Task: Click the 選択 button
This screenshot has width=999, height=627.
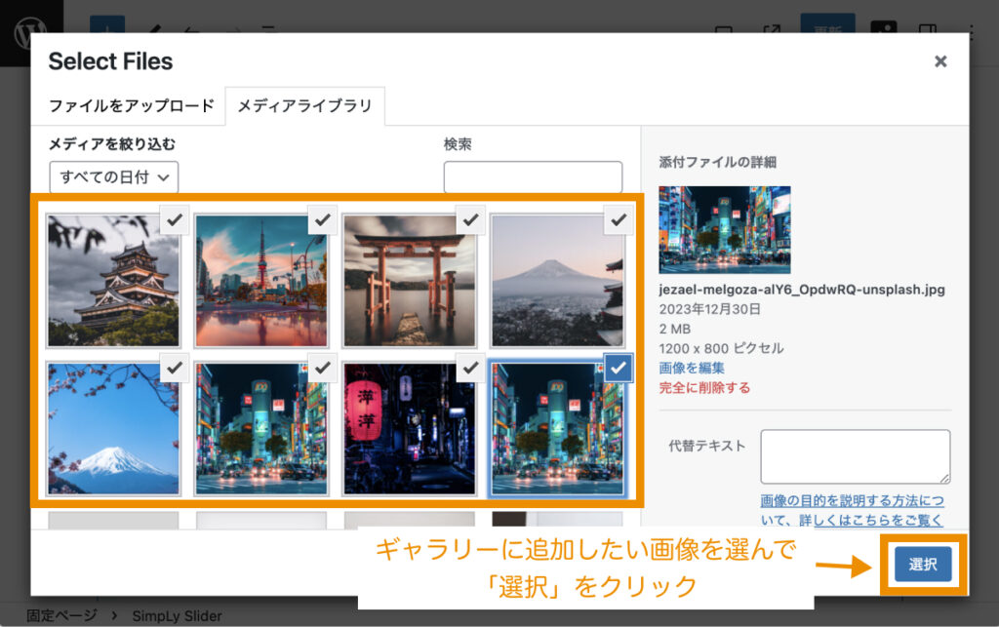Action: point(921,564)
